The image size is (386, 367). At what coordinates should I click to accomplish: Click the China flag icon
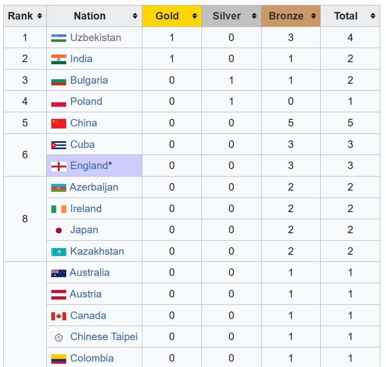[59, 123]
